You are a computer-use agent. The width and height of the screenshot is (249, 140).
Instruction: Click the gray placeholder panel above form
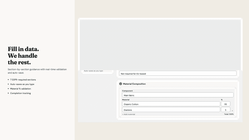coord(160,45)
